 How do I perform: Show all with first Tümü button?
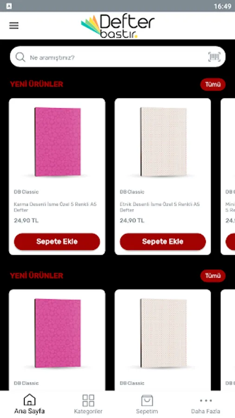(x=213, y=85)
